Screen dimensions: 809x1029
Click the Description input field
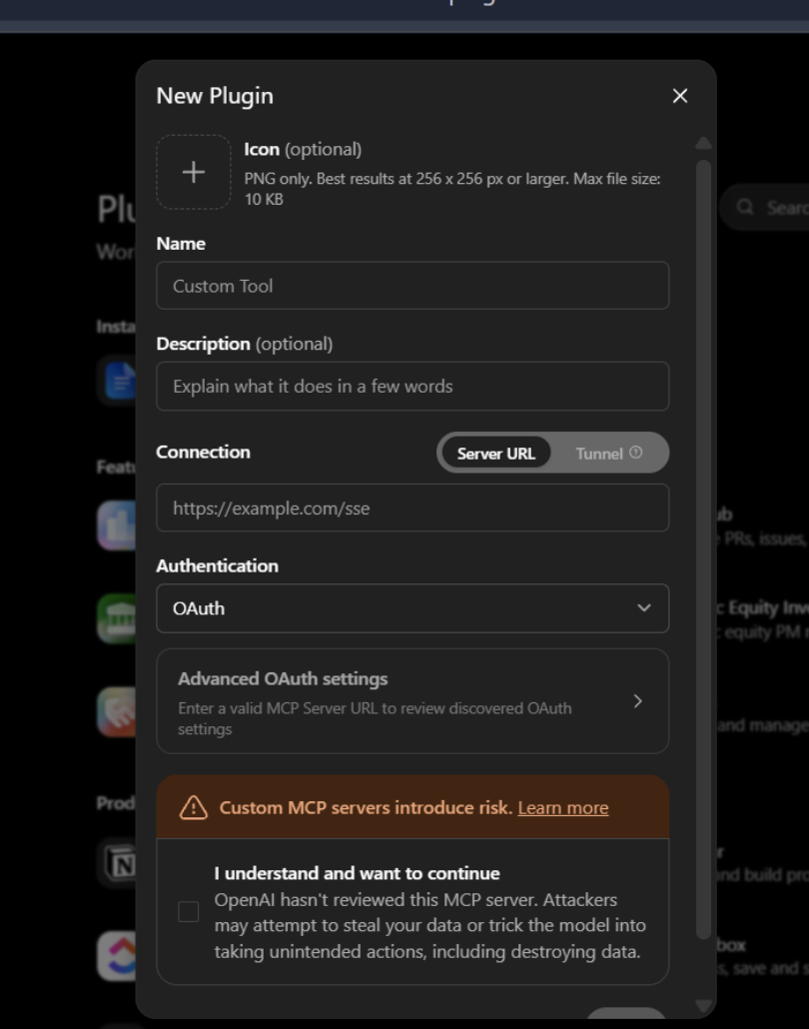pos(412,386)
